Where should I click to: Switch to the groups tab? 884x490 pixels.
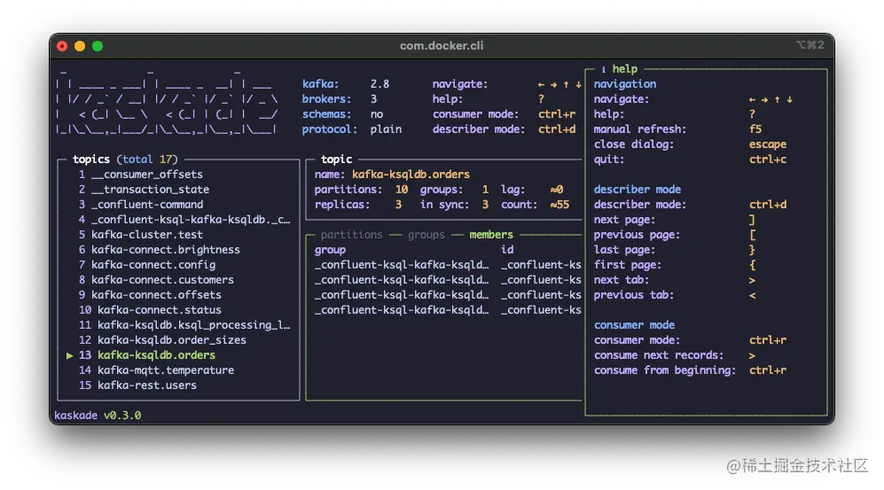[426, 235]
